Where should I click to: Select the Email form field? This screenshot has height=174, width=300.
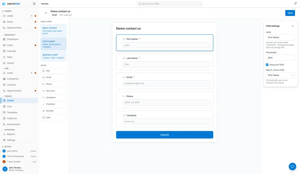[x=165, y=81]
